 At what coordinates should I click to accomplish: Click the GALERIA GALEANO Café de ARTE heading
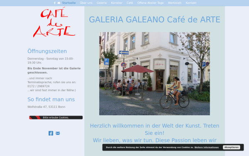(x=154, y=20)
